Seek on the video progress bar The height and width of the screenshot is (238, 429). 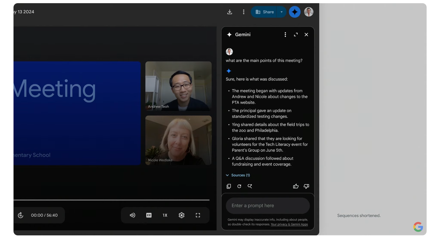(112, 200)
